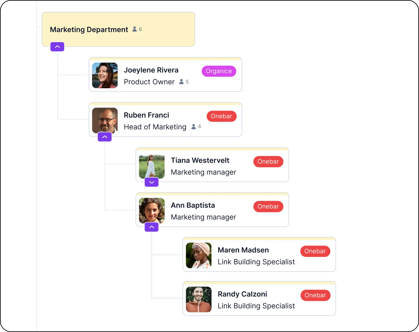The image size is (419, 332).
Task: Click the Onebar badge on Randy Calzoni
Action: [315, 295]
